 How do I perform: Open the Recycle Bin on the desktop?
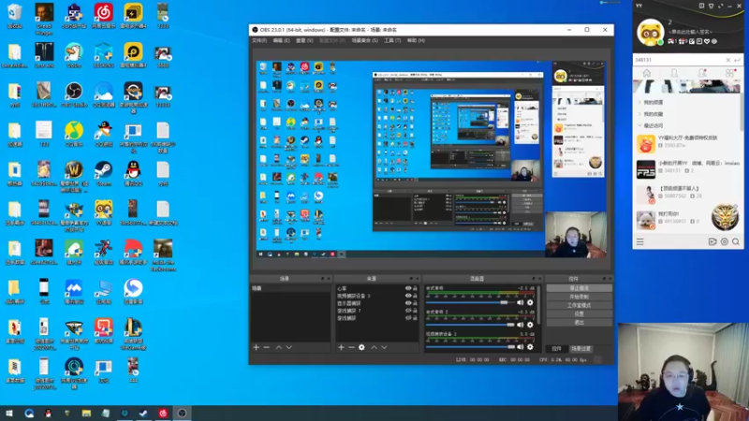[x=15, y=16]
